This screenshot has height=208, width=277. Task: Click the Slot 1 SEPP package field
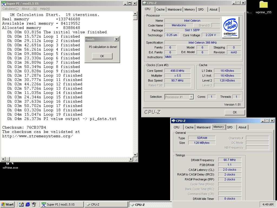coord(192,30)
